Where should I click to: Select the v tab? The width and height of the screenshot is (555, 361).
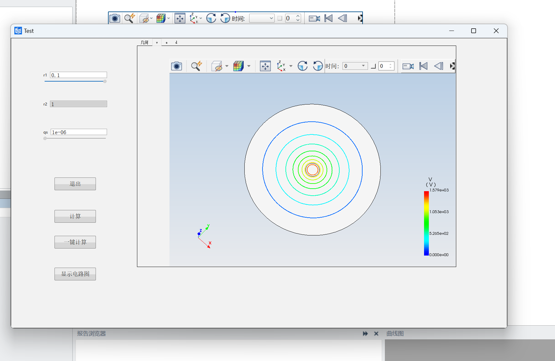pyautogui.click(x=157, y=42)
